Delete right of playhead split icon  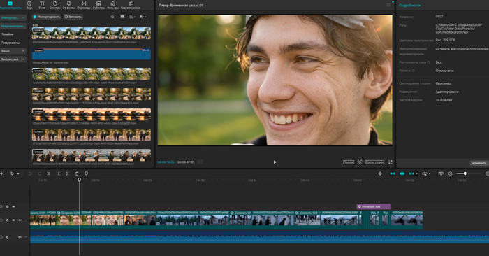pyautogui.click(x=67, y=173)
